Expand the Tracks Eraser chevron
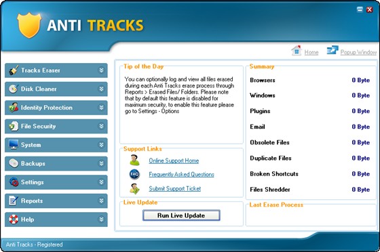 coord(101,70)
